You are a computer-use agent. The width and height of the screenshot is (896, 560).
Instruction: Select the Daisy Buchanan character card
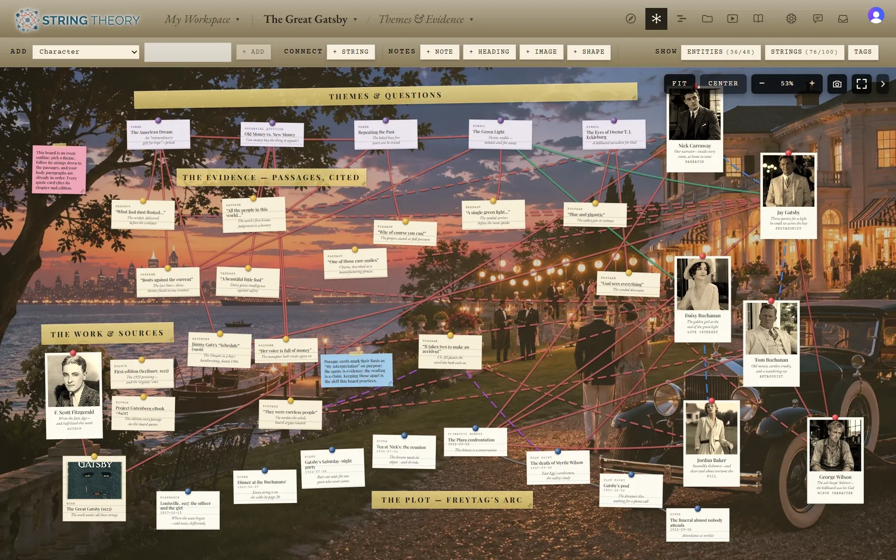pos(702,299)
